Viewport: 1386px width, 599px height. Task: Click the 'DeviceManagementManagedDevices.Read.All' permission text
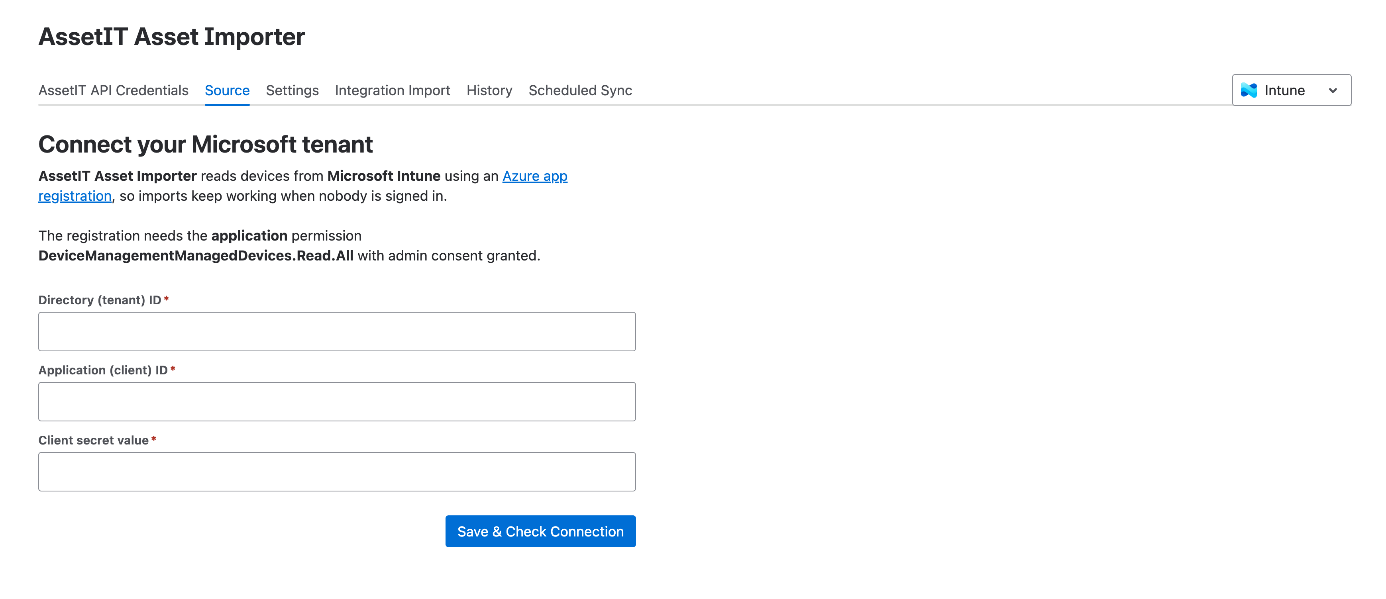[196, 255]
